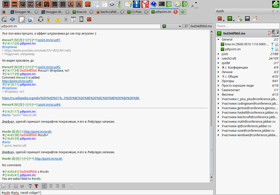This screenshot has height=195, width=280.
Task: Toggle underline text formatting
Action: pos(16,186)
